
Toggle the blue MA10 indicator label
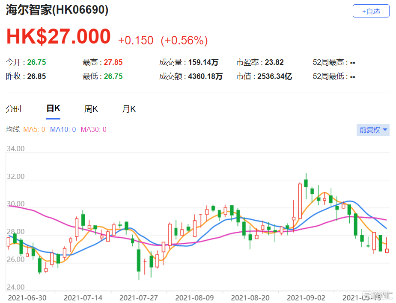point(63,130)
